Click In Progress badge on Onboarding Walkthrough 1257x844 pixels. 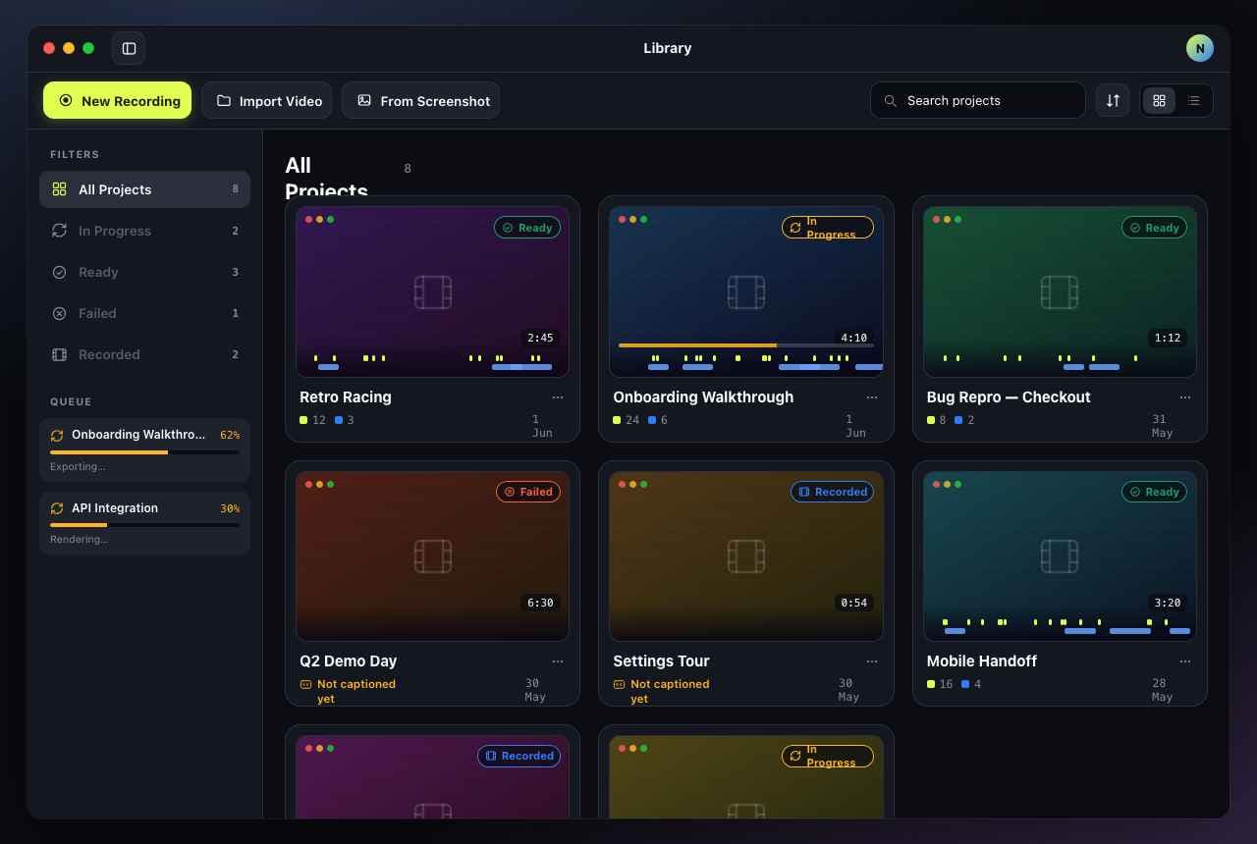(828, 228)
